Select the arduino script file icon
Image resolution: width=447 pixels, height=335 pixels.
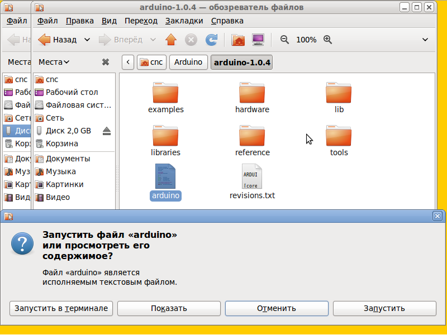coord(165,176)
